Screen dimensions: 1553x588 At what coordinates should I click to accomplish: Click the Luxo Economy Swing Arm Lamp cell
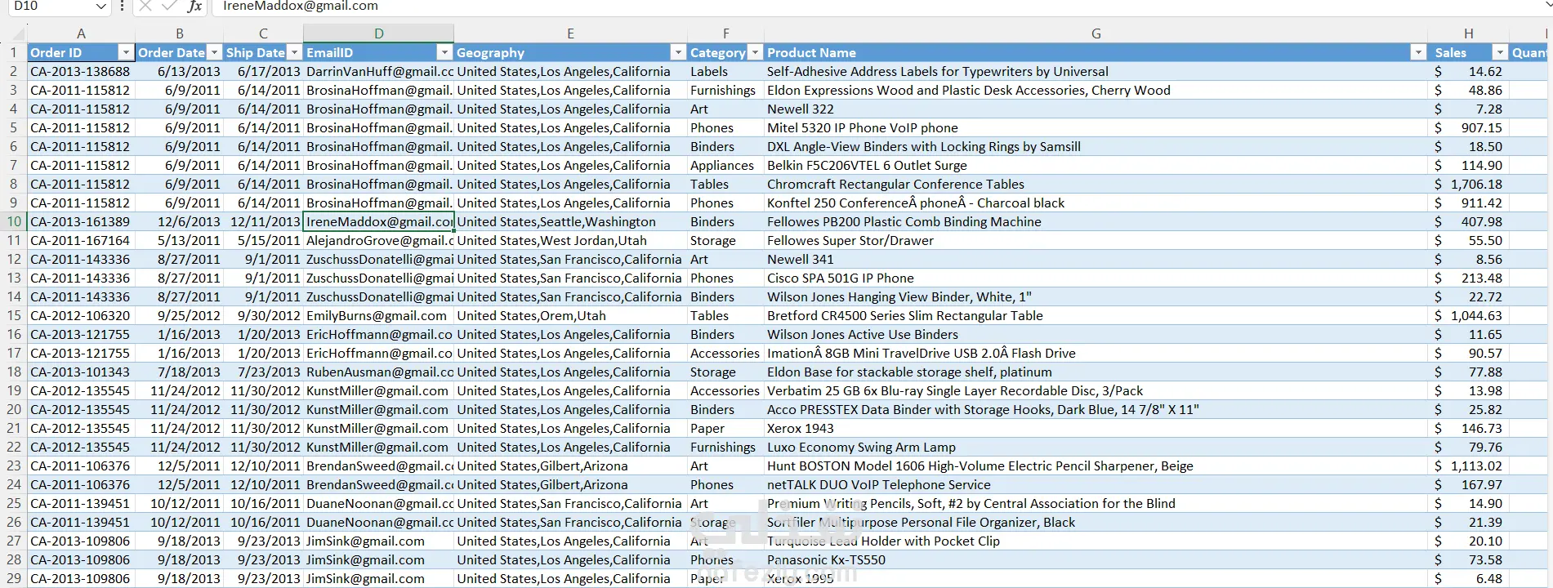coord(1096,447)
